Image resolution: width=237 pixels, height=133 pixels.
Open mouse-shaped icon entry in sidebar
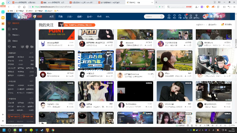[9, 35]
